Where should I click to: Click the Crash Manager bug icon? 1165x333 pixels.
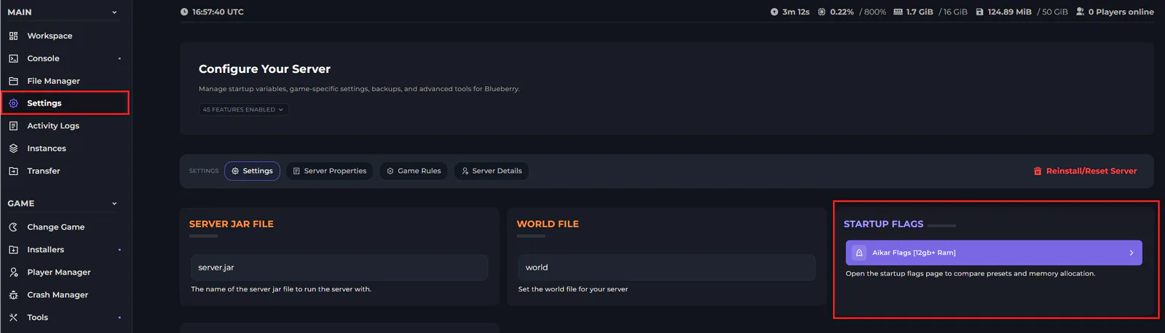tap(13, 295)
